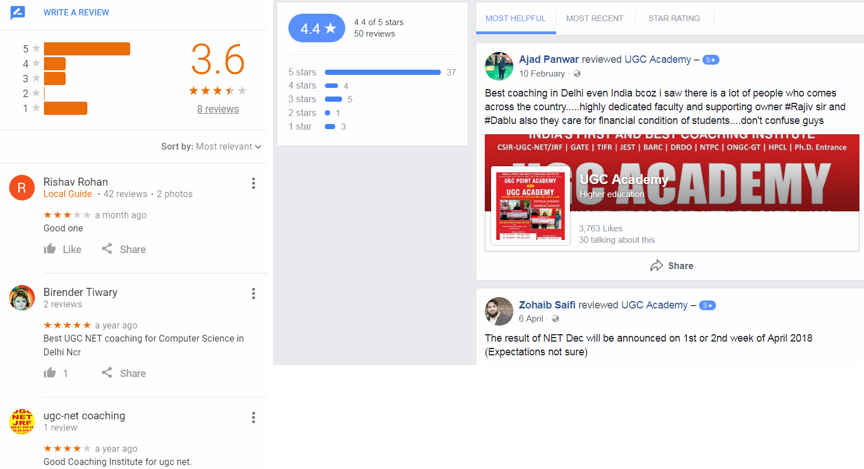864x469 pixels.
Task: Open Ajad Panwar's profile link
Action: click(549, 59)
